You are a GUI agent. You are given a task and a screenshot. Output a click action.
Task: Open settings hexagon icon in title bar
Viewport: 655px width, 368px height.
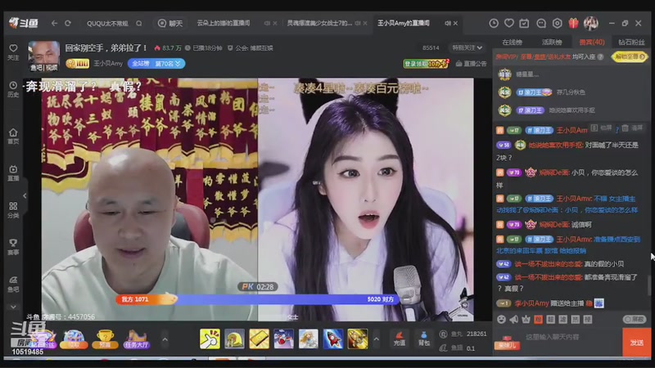point(558,24)
